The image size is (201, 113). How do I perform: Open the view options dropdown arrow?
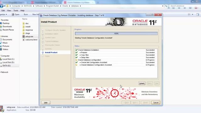pos(193,14)
